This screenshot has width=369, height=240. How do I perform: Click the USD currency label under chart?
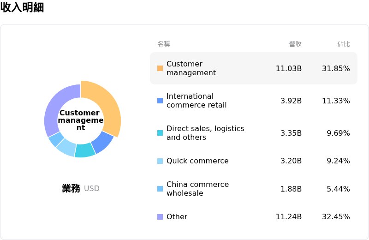92,189
